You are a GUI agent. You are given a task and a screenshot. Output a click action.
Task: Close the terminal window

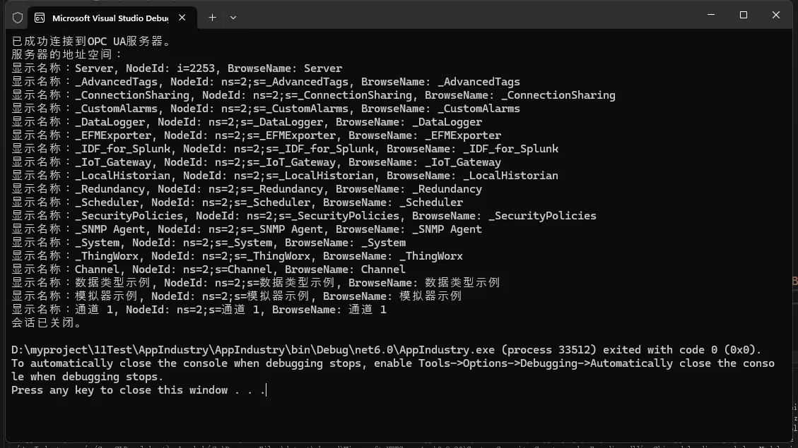click(x=776, y=15)
